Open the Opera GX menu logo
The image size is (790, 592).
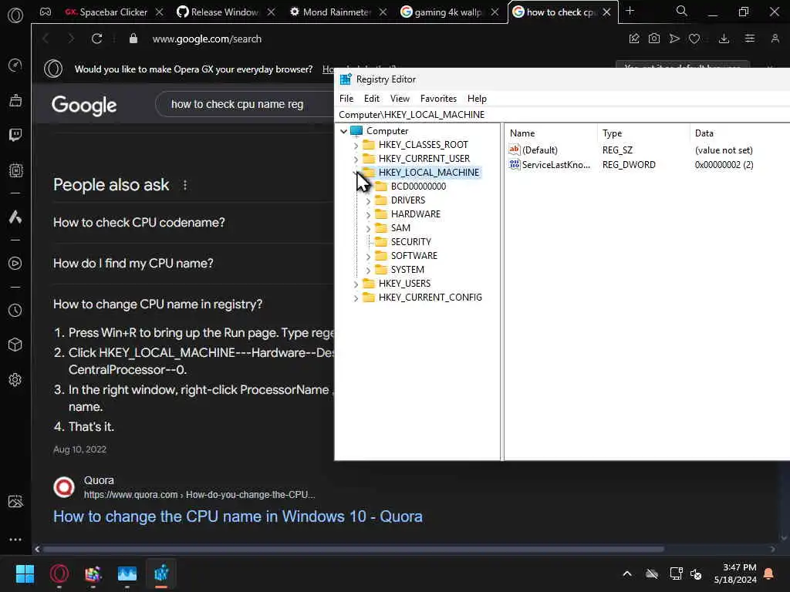[x=15, y=15]
